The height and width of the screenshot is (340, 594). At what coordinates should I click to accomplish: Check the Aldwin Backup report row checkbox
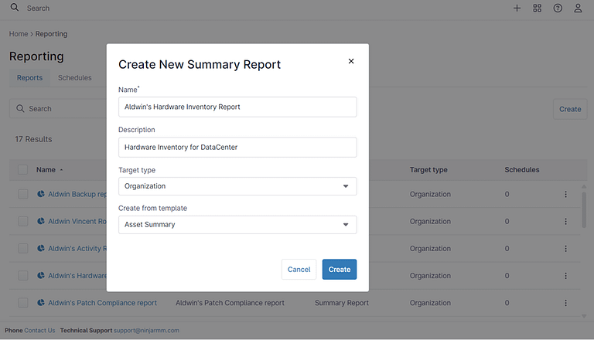(x=22, y=194)
